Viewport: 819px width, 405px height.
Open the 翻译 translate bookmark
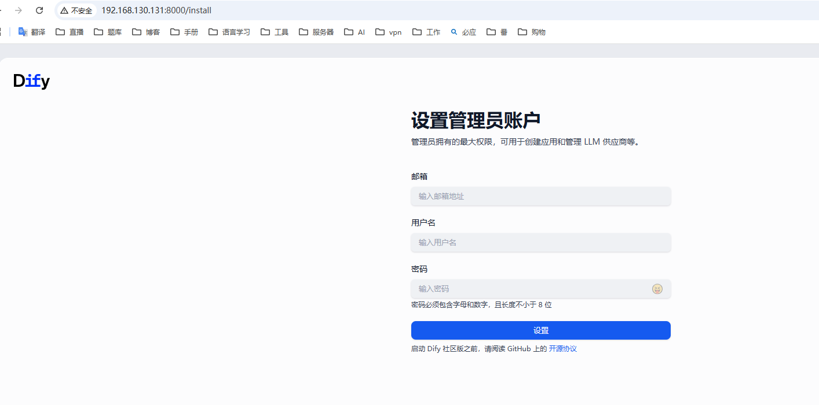coord(32,32)
